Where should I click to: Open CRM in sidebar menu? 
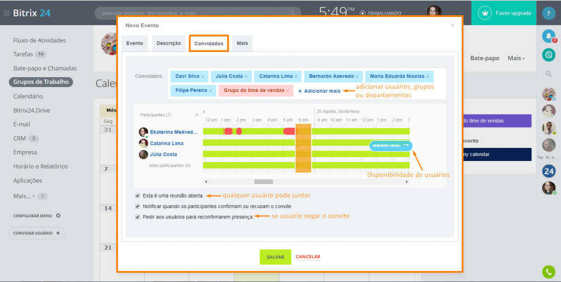19,139
